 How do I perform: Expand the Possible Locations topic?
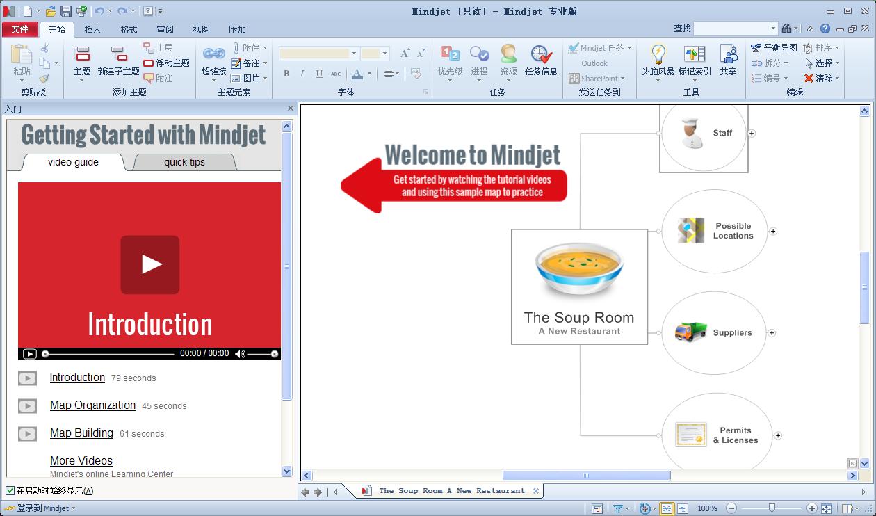point(773,231)
